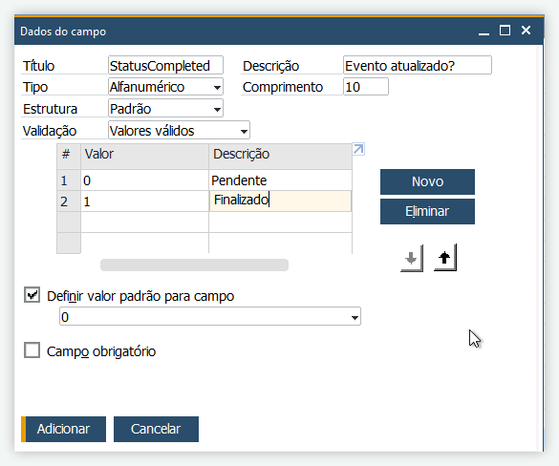Click the Adicionar button
559x466 pixels.
[x=63, y=429]
